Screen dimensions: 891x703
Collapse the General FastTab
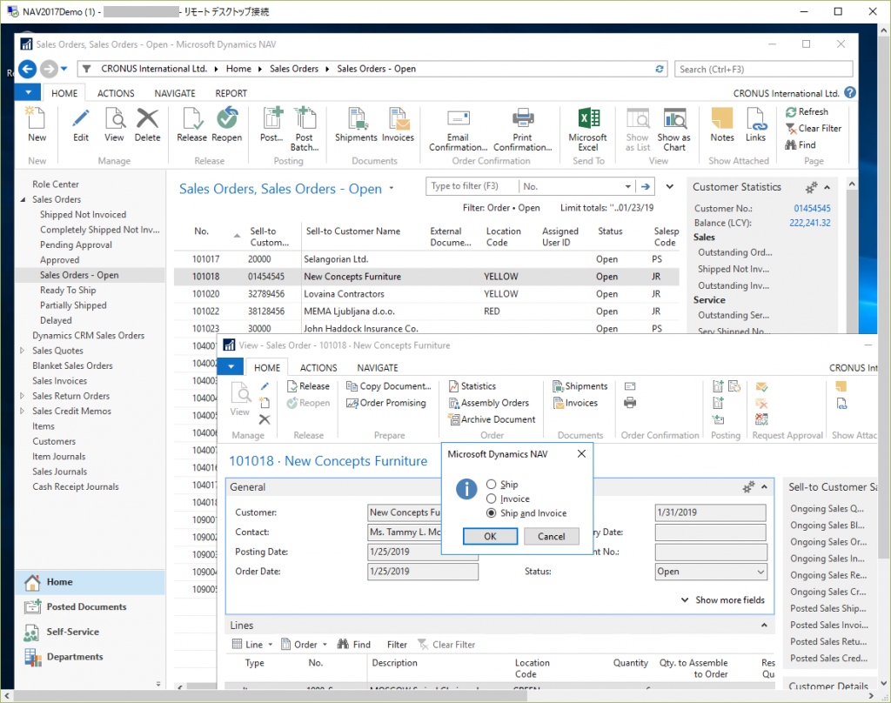764,487
